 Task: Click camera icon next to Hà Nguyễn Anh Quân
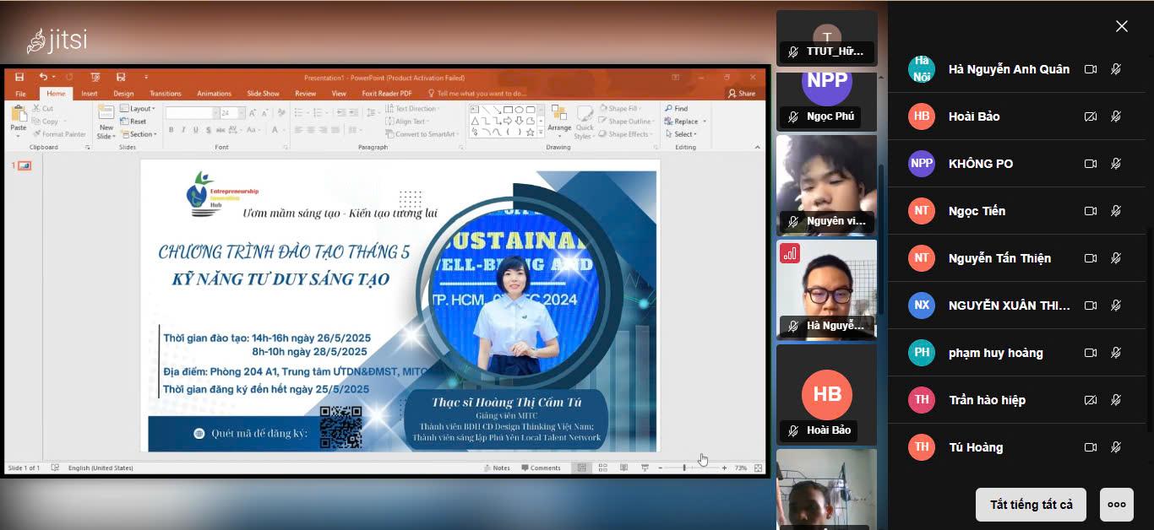1091,69
